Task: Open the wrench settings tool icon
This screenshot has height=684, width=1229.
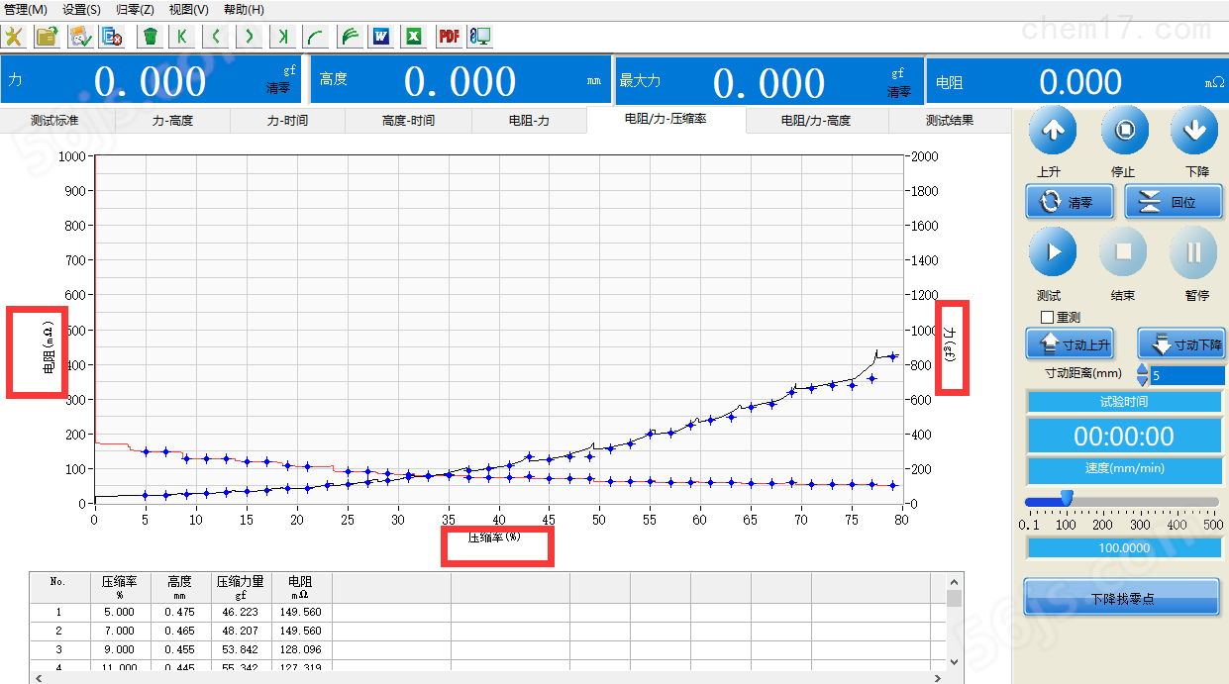Action: 14,37
